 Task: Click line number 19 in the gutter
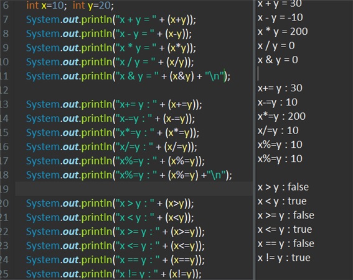click(x=4, y=189)
